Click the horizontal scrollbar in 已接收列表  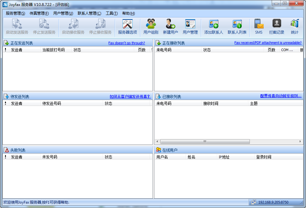205,141
